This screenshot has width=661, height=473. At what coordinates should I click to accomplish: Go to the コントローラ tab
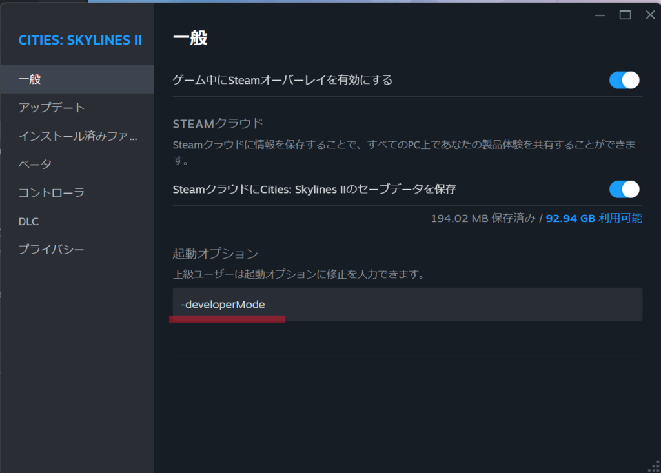pyautogui.click(x=77, y=193)
